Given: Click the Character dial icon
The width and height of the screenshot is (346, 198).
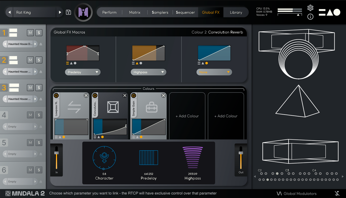Looking at the screenshot, I should click(104, 158).
